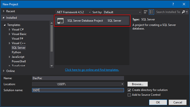Image resolution: width=190 pixels, height=107 pixels.
Task: Expand the Recent section
Action: pyautogui.click(x=4, y=11)
